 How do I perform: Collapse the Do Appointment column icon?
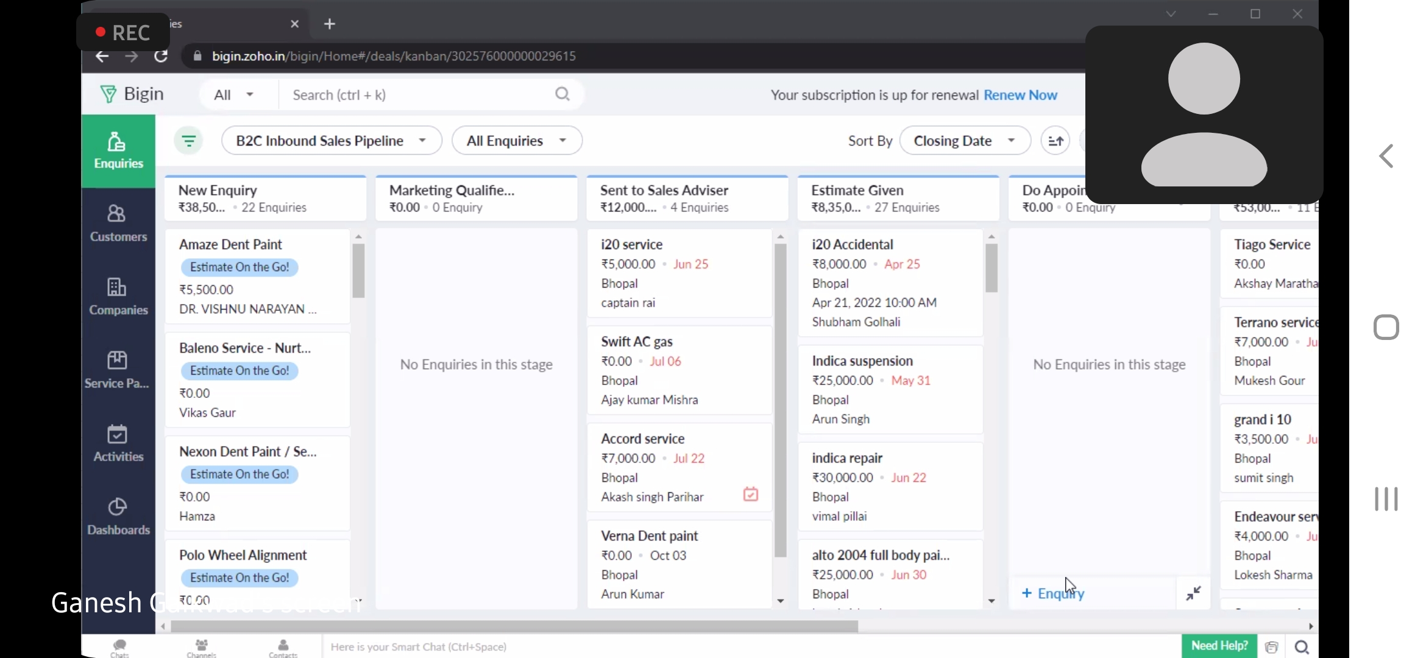(1193, 593)
